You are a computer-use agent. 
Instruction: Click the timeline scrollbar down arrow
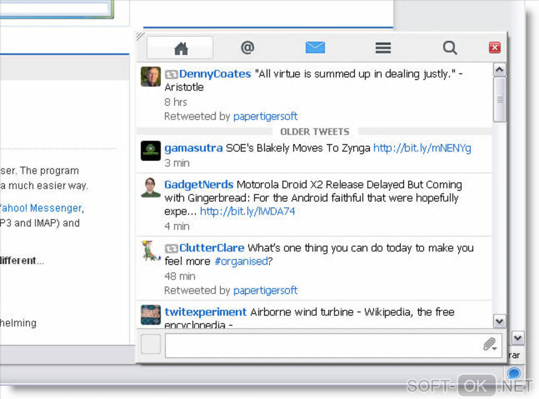499,321
